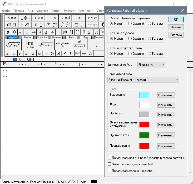Open the set theory symbols palette (∉∩⊂)

coord(92,18)
